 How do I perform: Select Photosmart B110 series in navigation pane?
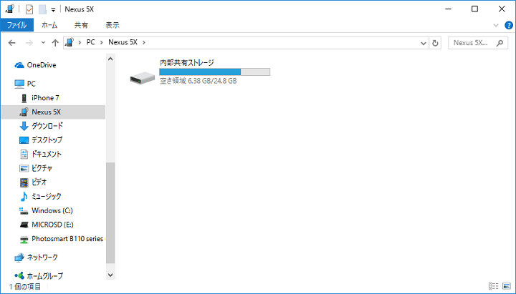coord(62,239)
